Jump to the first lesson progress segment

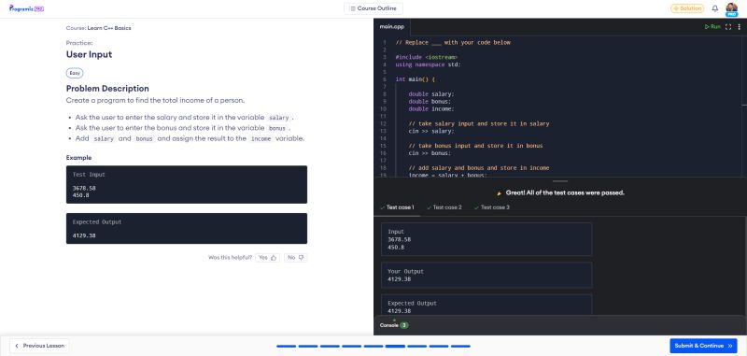(287, 346)
